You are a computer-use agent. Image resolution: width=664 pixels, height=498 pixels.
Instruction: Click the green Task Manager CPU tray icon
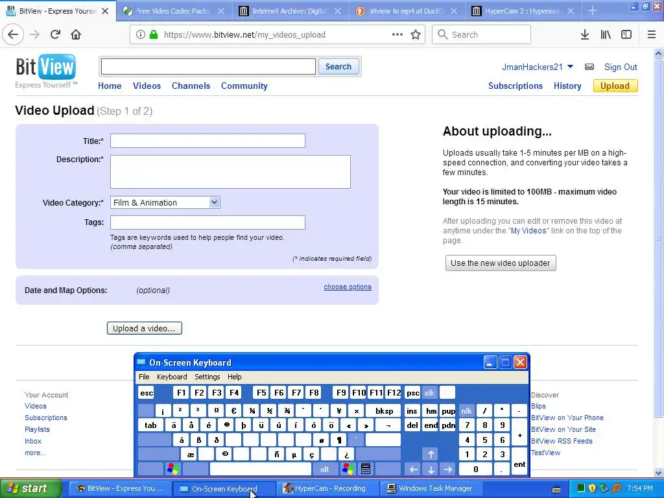tap(580, 488)
